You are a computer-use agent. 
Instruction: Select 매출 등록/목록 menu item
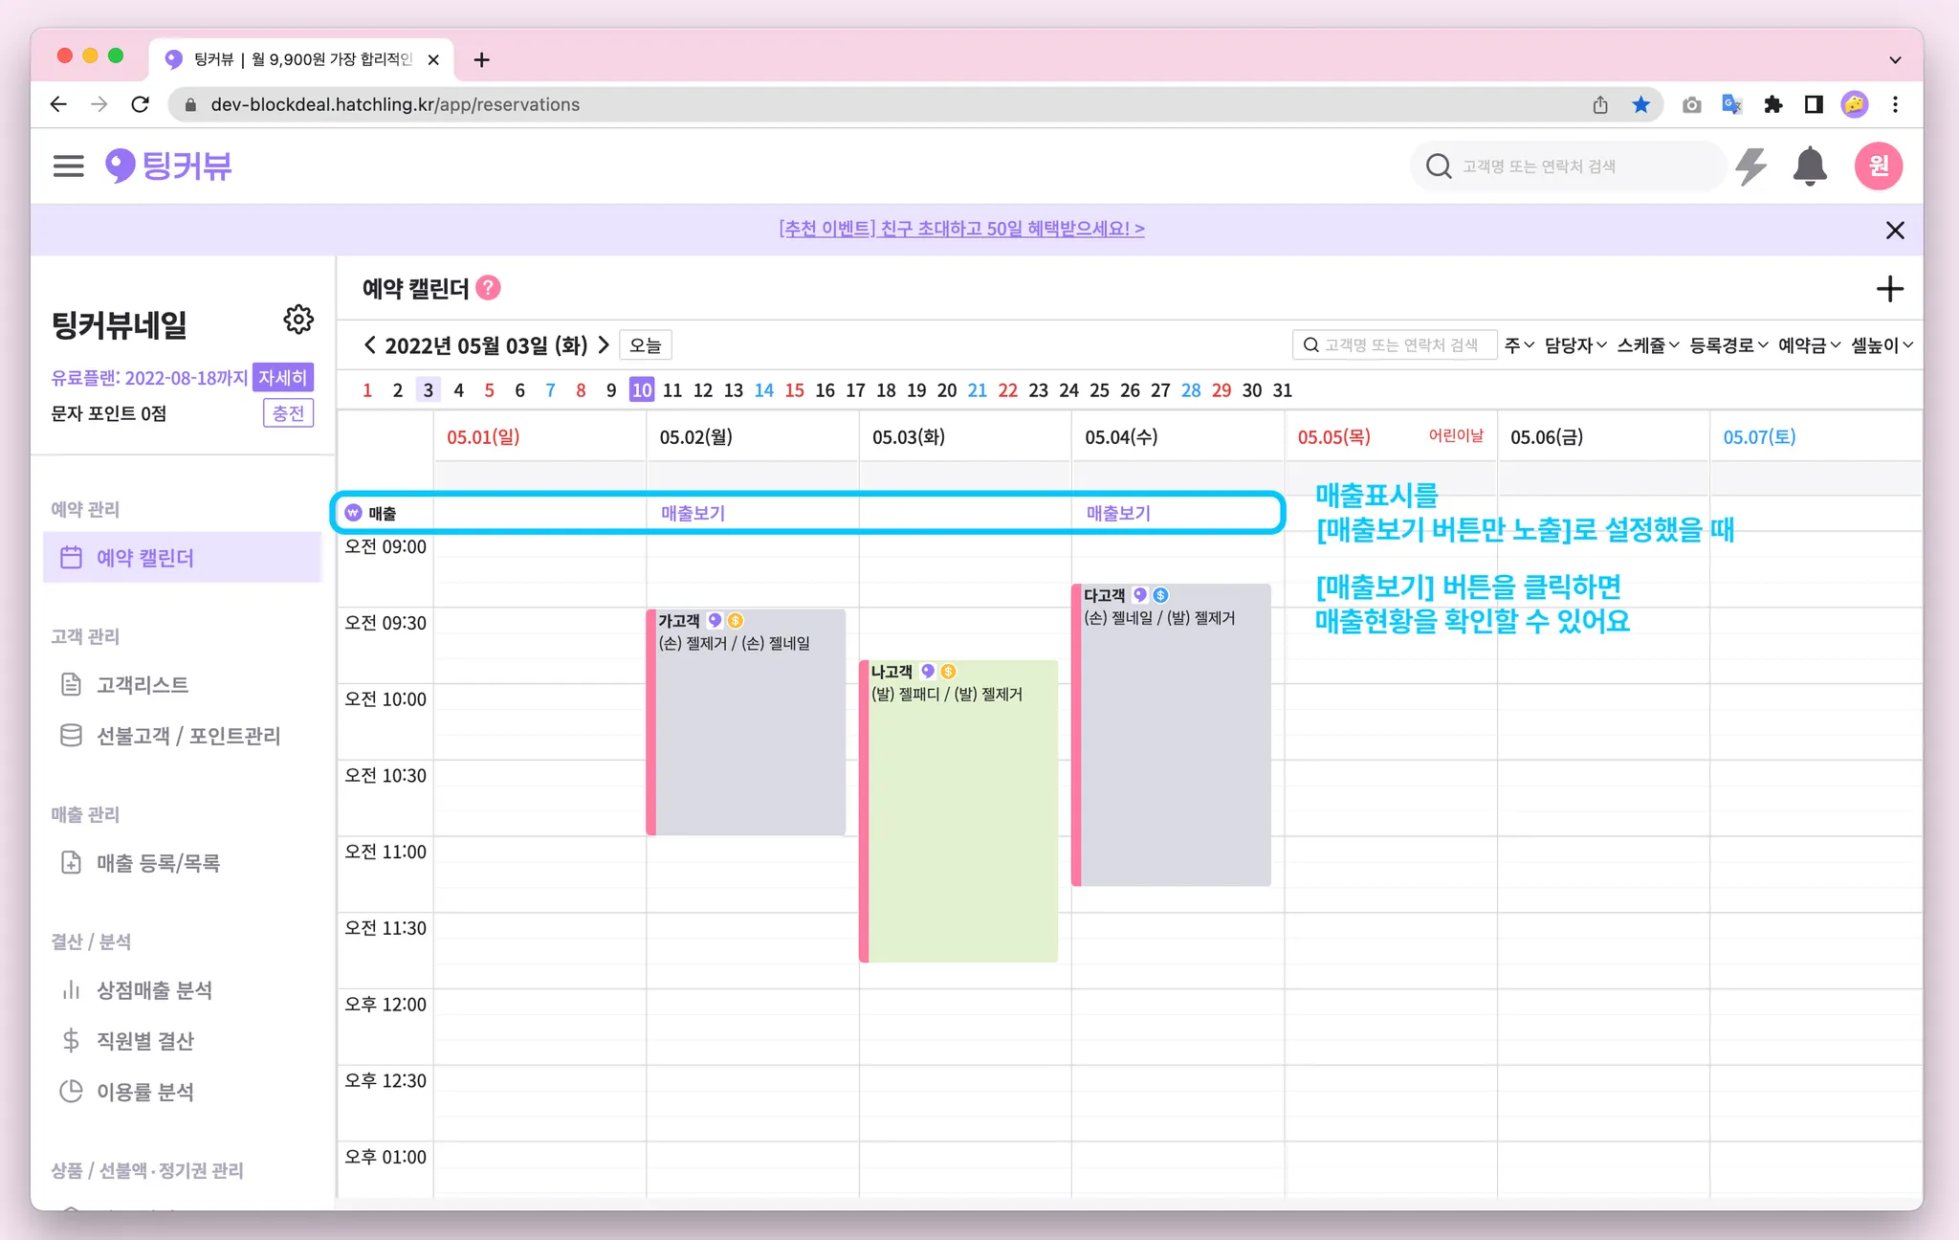coord(158,863)
